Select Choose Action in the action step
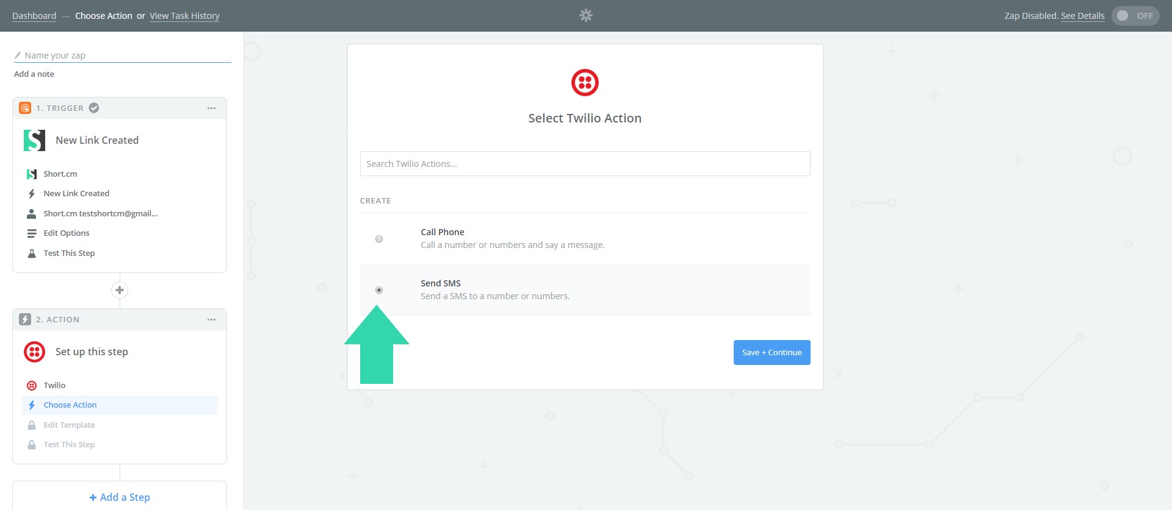 70,405
